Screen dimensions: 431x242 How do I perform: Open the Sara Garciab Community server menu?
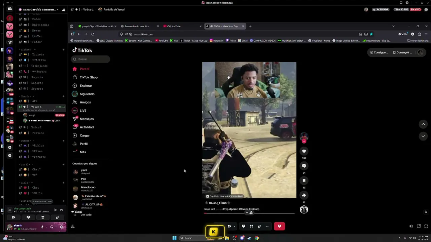pos(39,9)
